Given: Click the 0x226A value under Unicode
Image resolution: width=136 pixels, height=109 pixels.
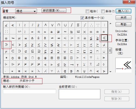Looking at the screenshot, I should [122, 35].
